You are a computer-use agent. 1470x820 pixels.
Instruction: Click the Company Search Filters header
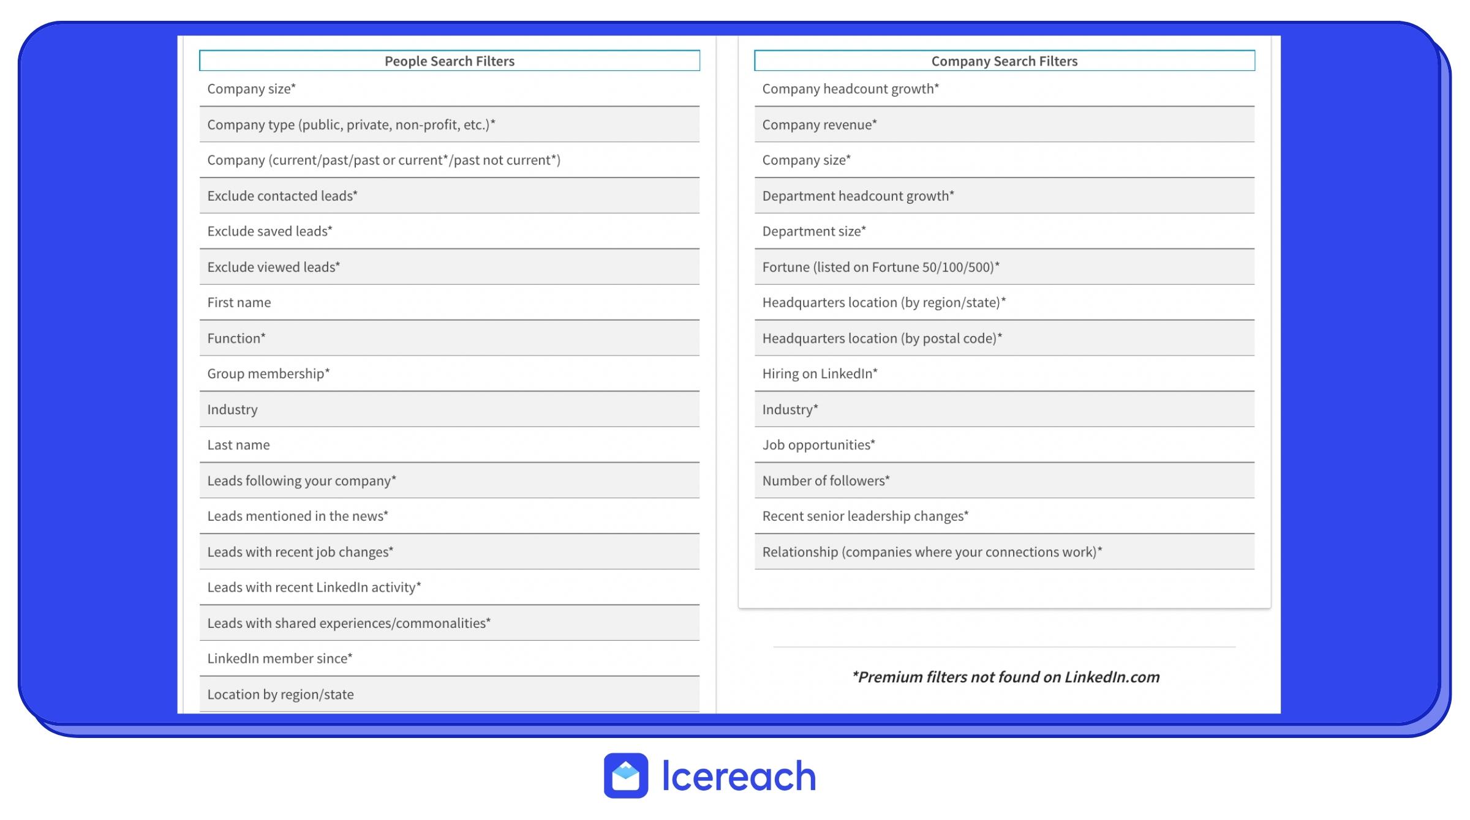(1003, 61)
